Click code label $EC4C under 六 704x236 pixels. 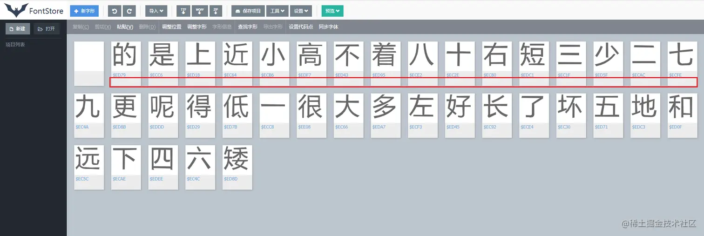pos(193,179)
